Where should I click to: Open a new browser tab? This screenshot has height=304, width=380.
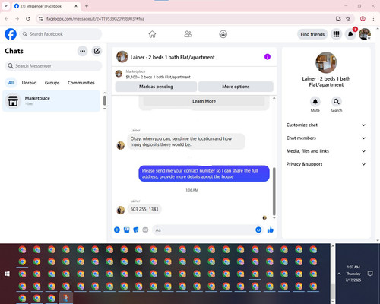(87, 6)
